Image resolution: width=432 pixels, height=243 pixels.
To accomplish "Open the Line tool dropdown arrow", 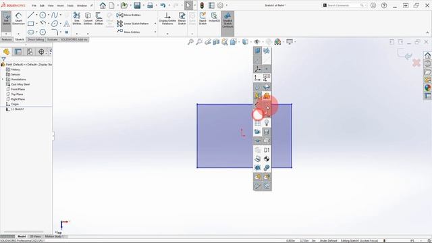I will tap(36, 15).
